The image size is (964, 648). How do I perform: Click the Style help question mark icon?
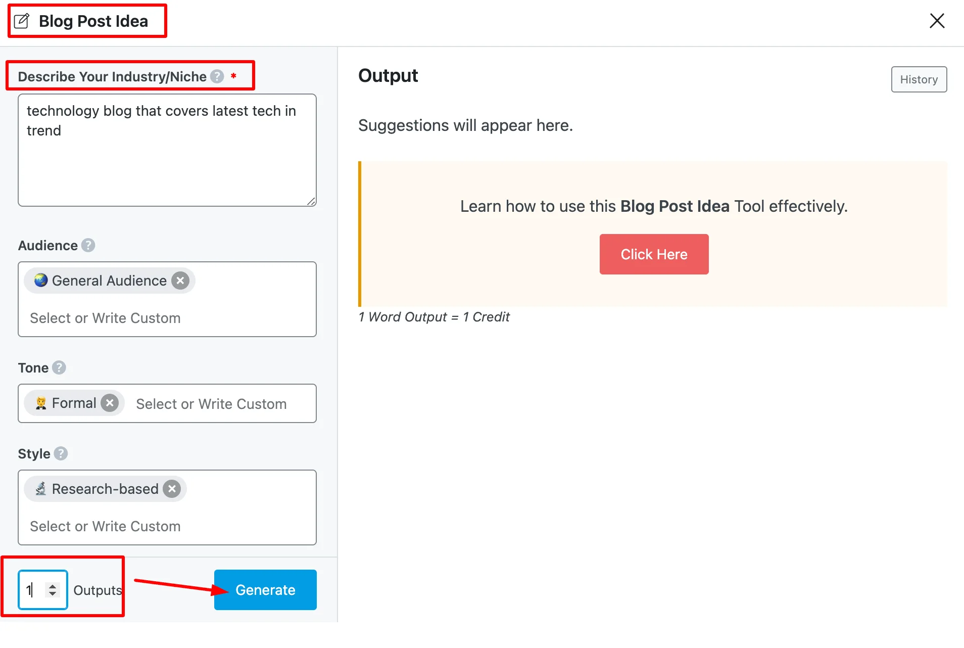pyautogui.click(x=61, y=453)
